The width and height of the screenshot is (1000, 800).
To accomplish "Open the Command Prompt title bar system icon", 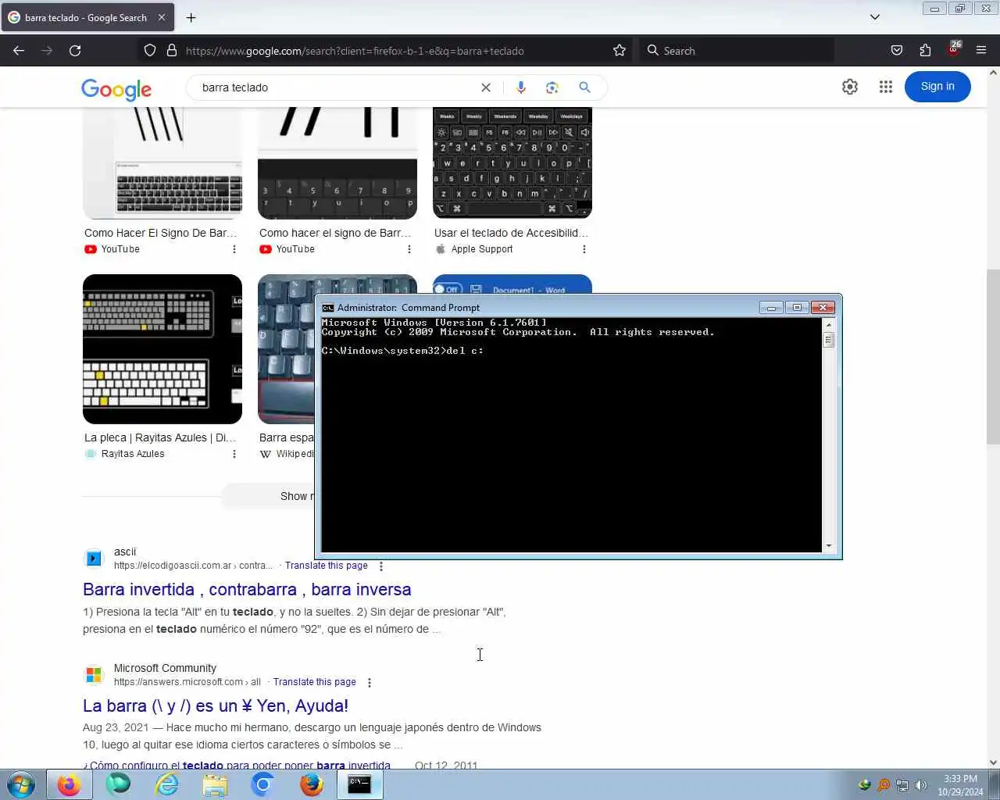I will (328, 308).
